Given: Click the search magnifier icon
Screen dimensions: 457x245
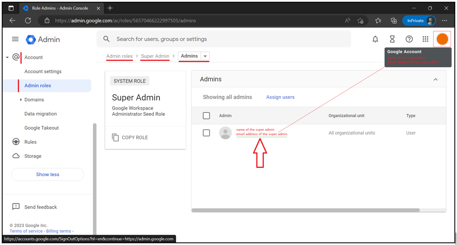Looking at the screenshot, I should pyautogui.click(x=107, y=39).
